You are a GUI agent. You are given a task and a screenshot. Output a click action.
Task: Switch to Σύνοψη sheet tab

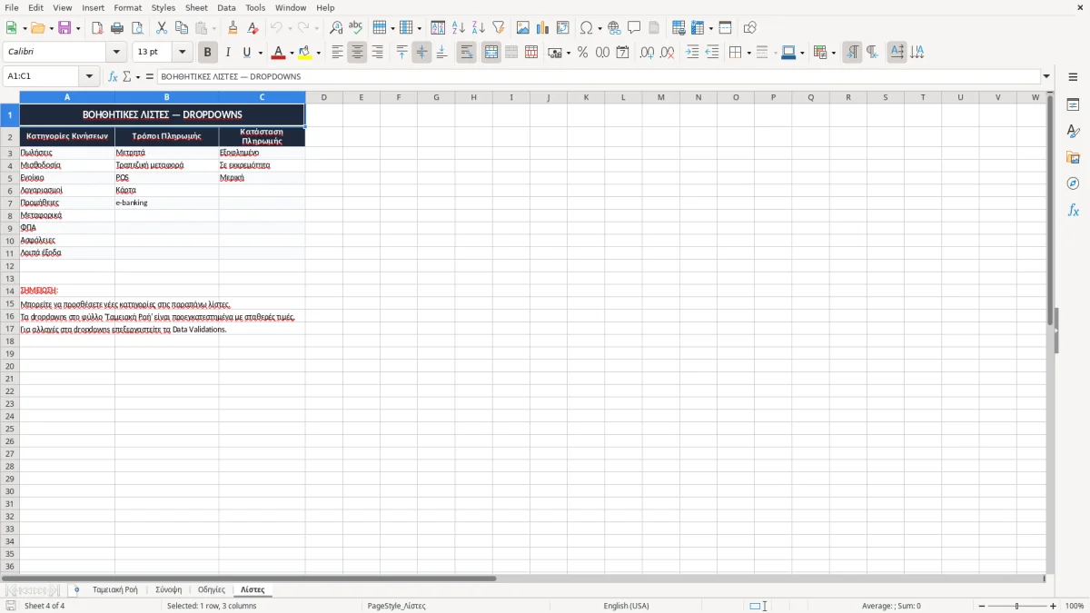(x=169, y=589)
